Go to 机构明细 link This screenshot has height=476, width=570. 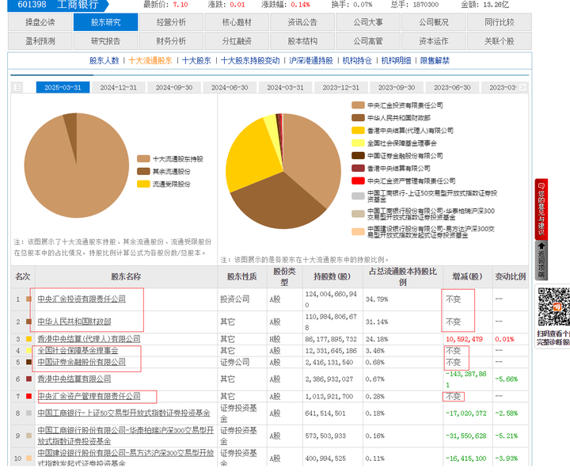(396, 61)
